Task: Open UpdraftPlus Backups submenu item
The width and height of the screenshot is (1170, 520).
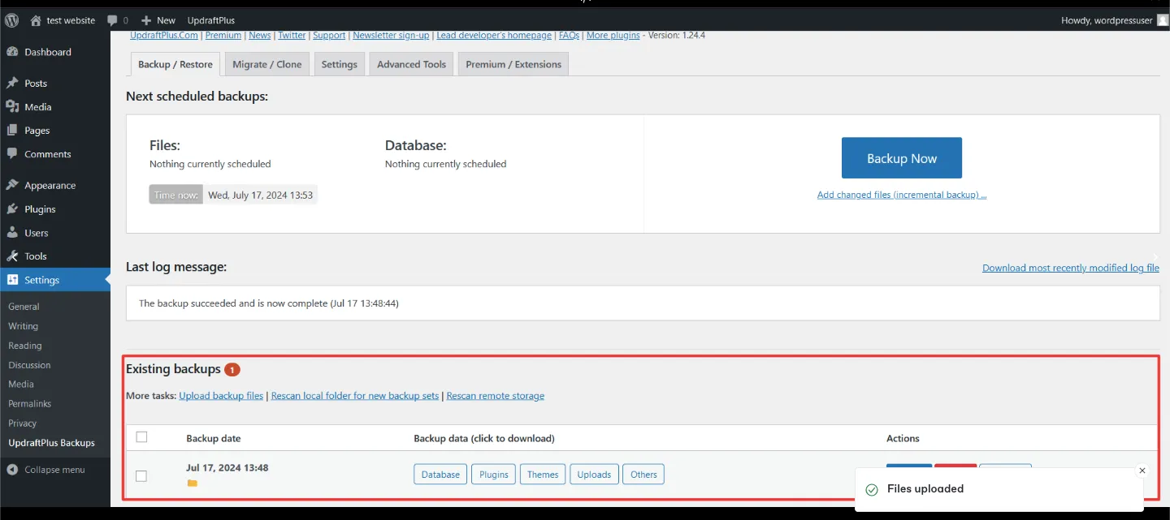Action: pyautogui.click(x=51, y=443)
